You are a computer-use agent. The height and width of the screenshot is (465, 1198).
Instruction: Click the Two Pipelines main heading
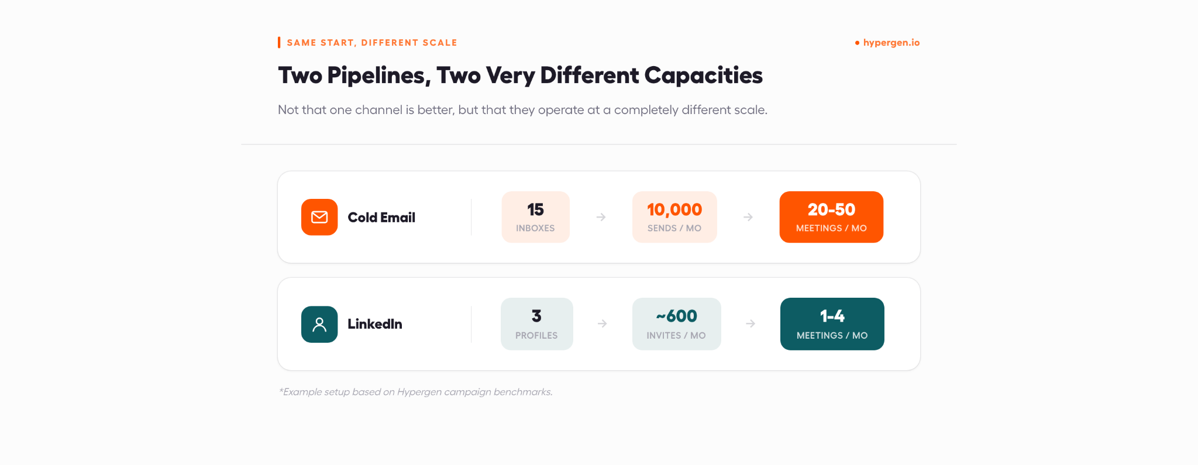click(x=520, y=75)
